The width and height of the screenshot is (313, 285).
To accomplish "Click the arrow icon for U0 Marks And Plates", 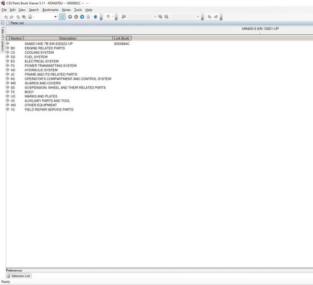I will point(8,96).
